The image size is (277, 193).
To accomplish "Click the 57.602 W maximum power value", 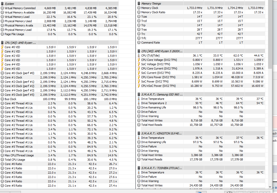I will pos(236,86).
